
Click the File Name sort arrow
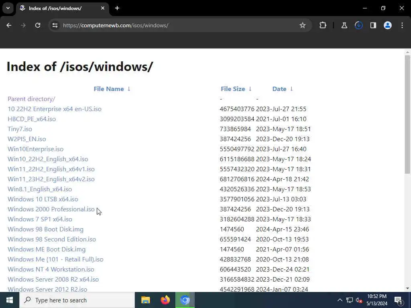[129, 89]
